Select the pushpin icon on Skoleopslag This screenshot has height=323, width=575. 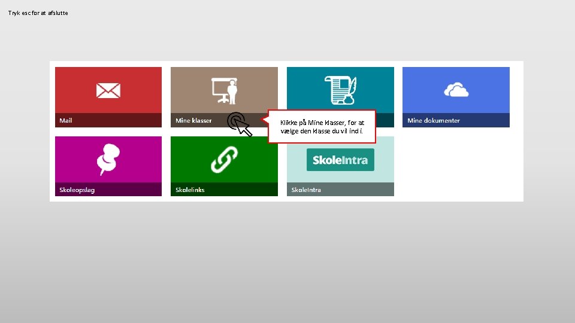(x=108, y=159)
